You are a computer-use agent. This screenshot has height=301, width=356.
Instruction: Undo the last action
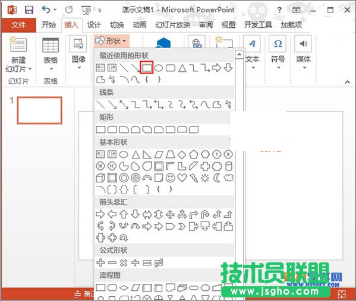46,9
